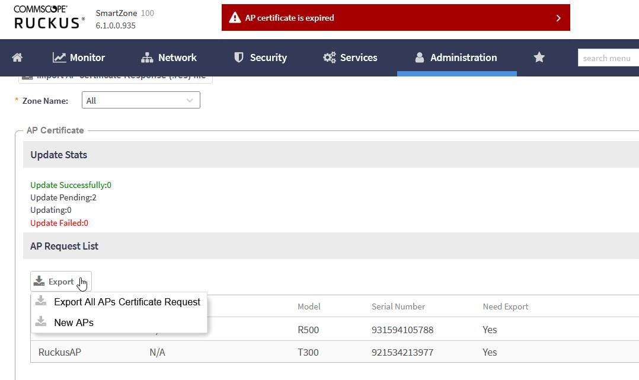Go to the home dashboard icon
The height and width of the screenshot is (380, 639).
(17, 58)
